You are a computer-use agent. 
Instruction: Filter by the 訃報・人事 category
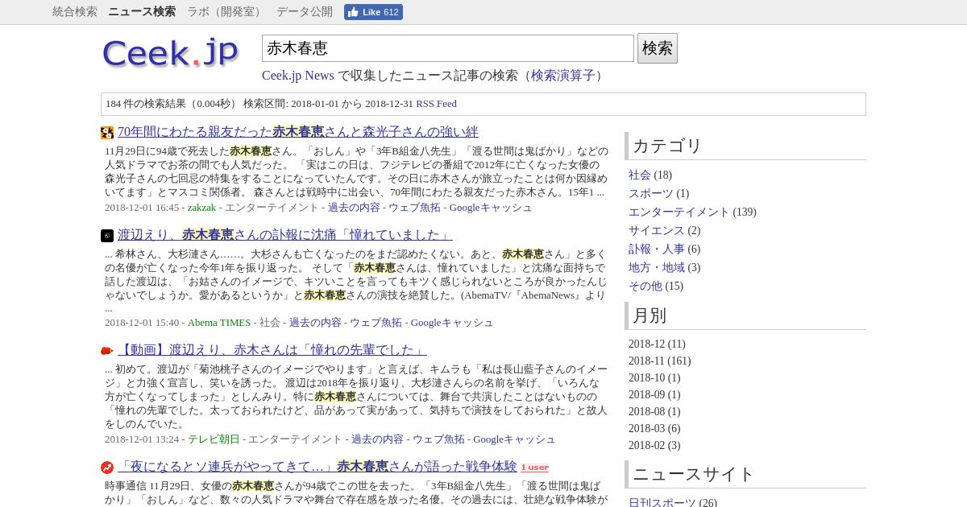coord(657,249)
